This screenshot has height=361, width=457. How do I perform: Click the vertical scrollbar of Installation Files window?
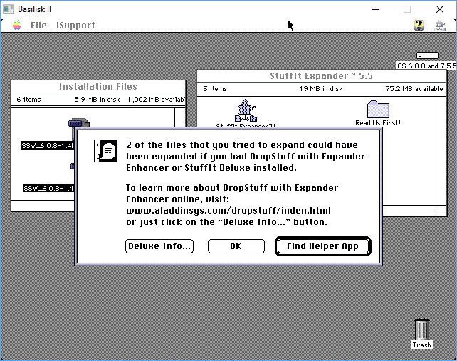(180, 117)
